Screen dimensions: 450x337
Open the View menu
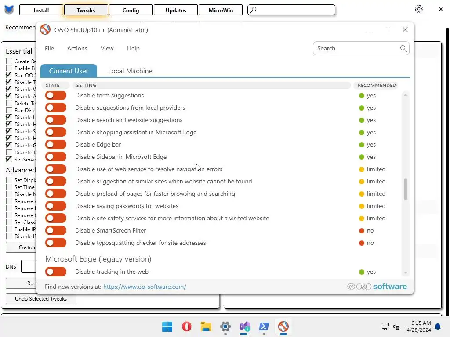click(107, 48)
